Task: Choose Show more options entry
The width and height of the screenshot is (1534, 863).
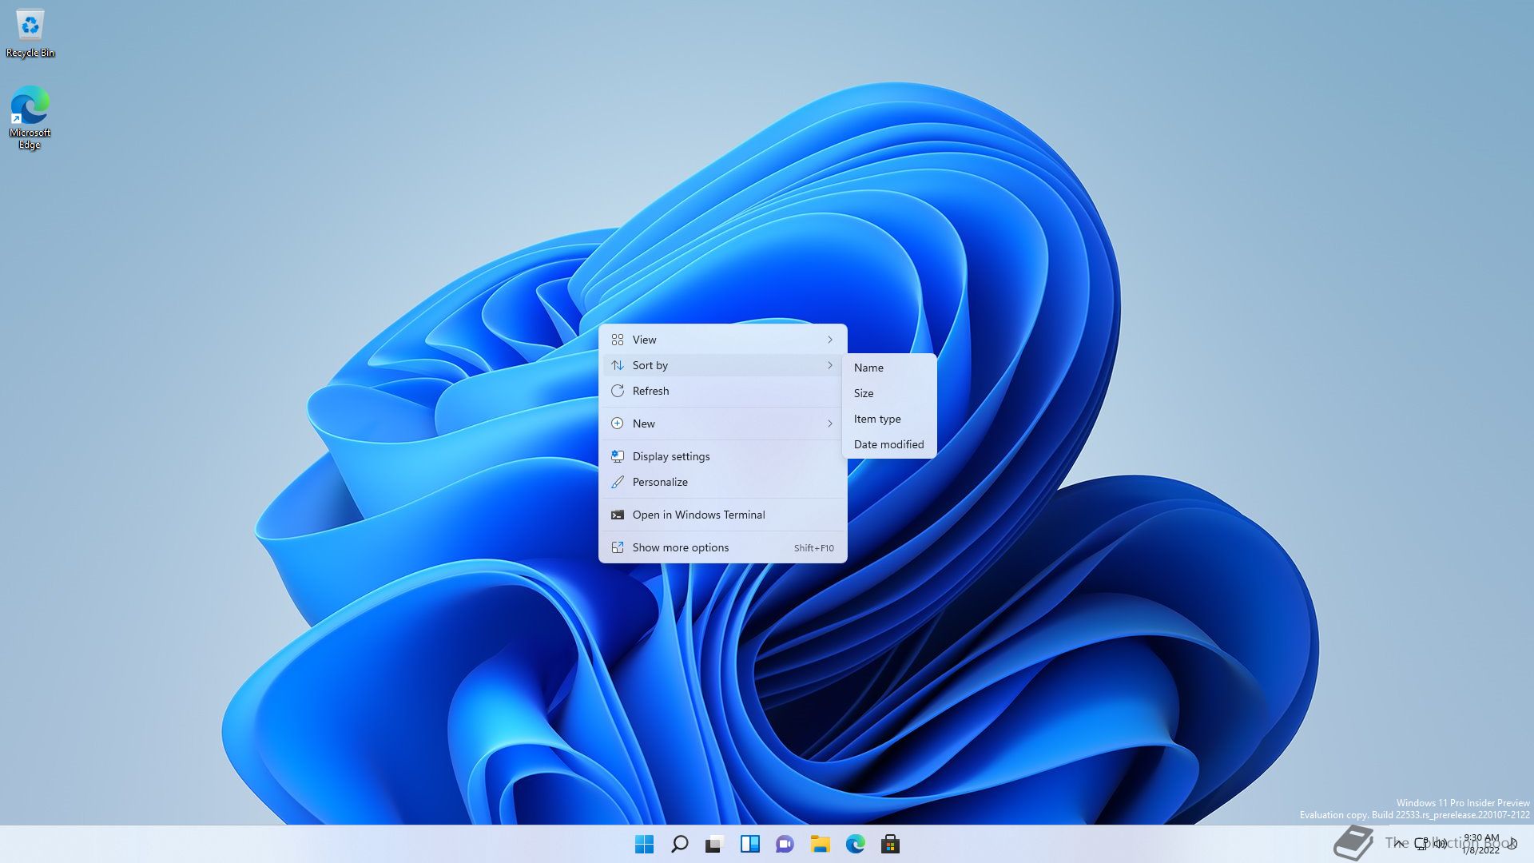Action: [x=722, y=547]
